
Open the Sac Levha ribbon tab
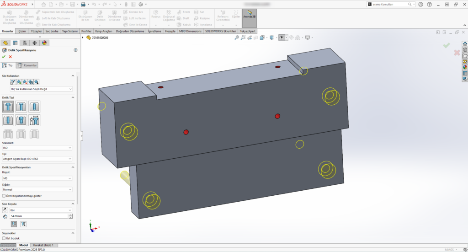51,31
